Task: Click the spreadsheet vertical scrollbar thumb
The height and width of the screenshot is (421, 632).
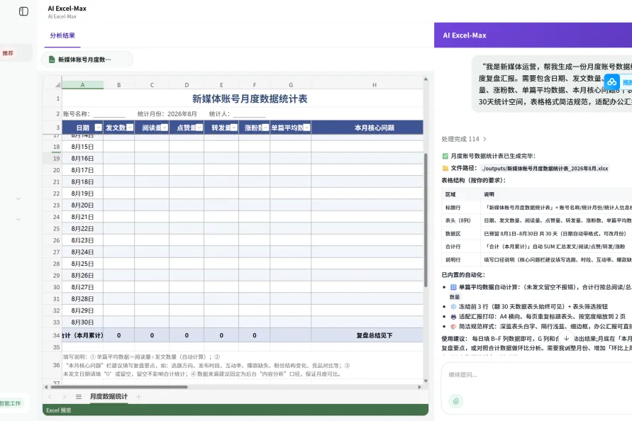Action: tap(426, 220)
